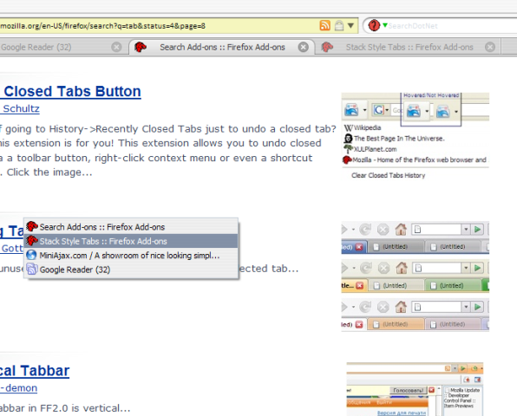Click green go arrow in bottom colored-tabs thumbnail

coord(477,307)
